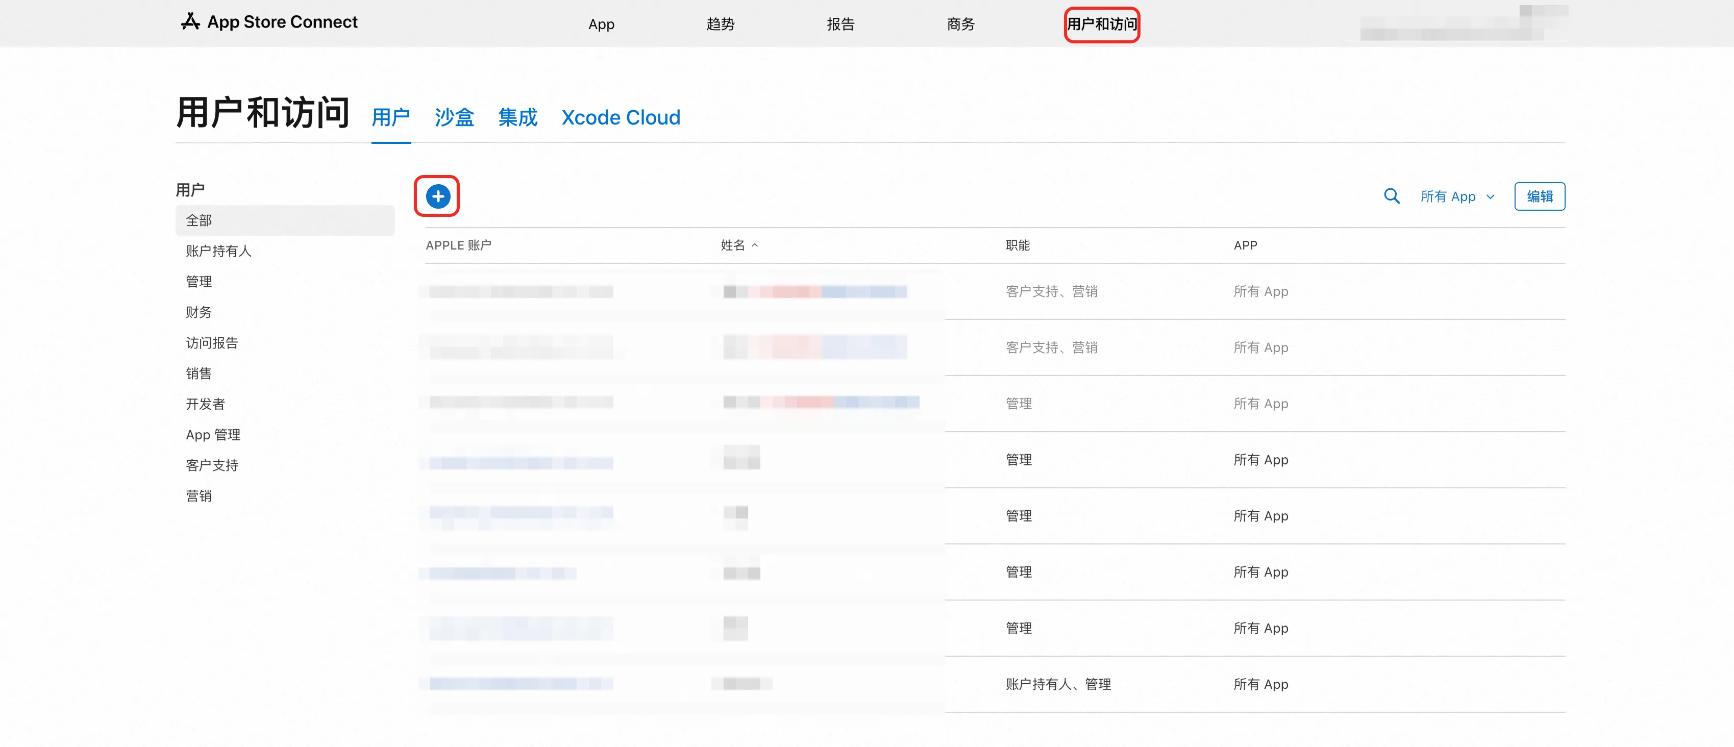Filter users by 账户持有人

click(x=219, y=251)
